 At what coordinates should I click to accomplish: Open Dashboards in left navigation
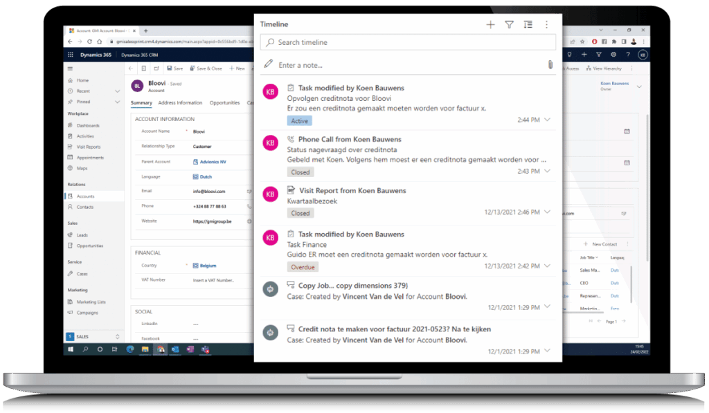coord(88,125)
